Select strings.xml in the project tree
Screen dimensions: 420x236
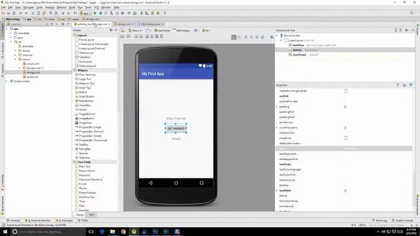33,73
